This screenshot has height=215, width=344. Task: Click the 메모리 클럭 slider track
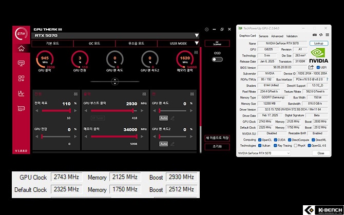114,136
